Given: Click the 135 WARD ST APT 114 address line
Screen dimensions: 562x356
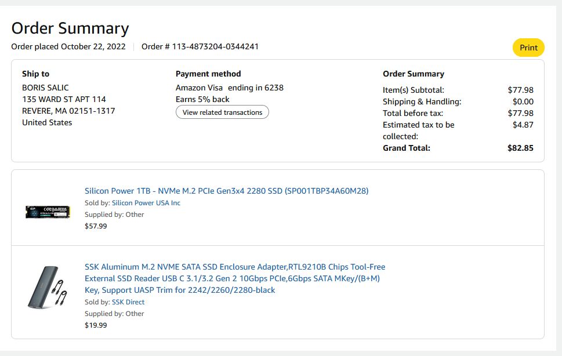Looking at the screenshot, I should pos(64,99).
